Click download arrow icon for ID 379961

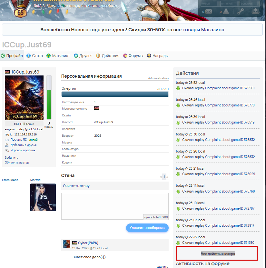coord(178,88)
